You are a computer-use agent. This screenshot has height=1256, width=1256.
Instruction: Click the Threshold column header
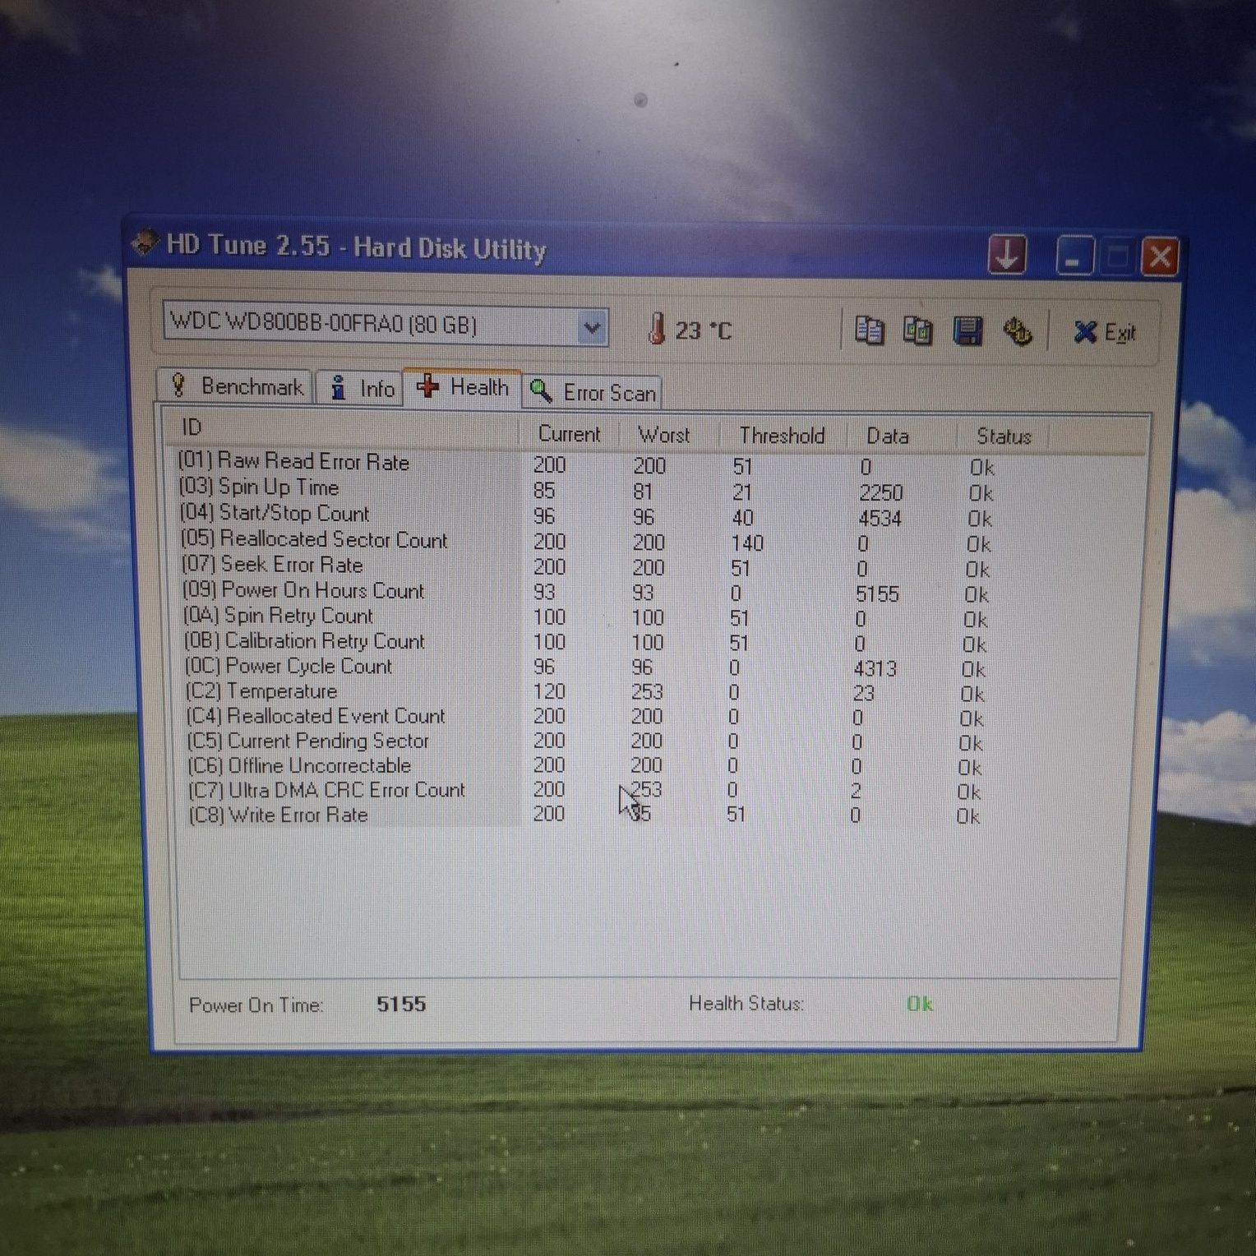coord(782,436)
